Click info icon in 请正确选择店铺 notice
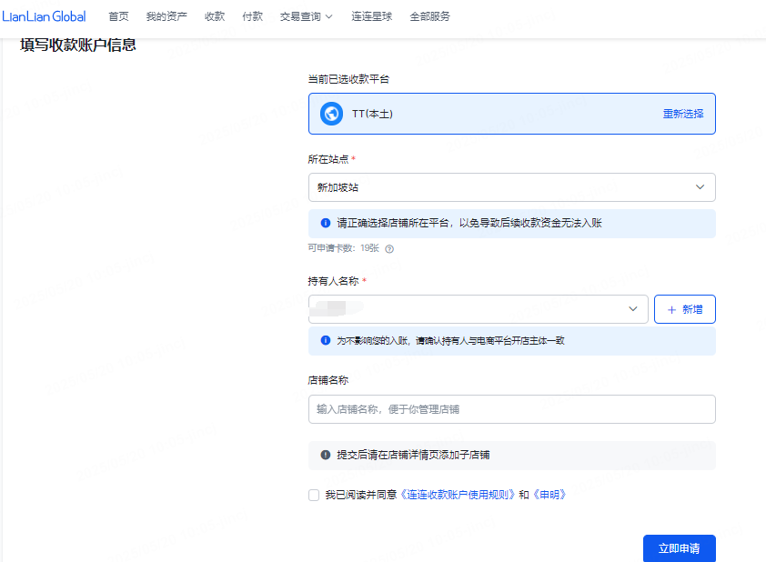This screenshot has width=766, height=562. pyautogui.click(x=326, y=223)
